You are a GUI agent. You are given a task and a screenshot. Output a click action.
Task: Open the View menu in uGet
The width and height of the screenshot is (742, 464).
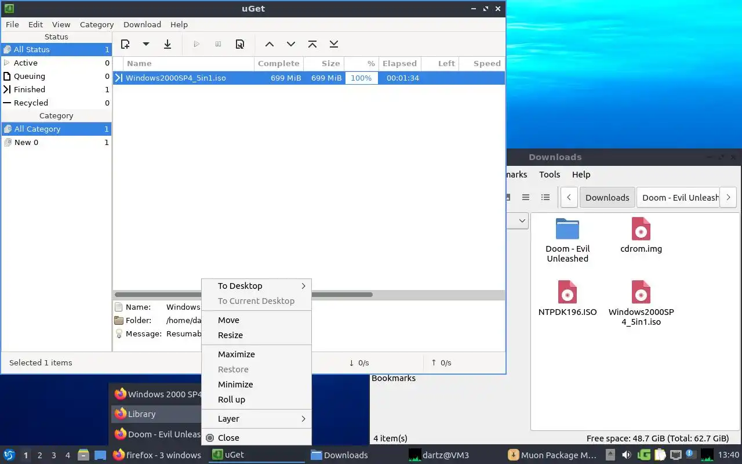click(x=61, y=24)
